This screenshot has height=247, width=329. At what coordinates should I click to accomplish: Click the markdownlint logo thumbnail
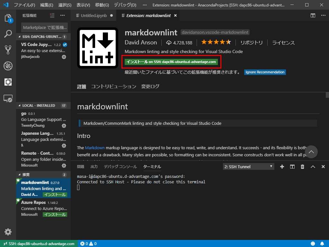point(98,48)
